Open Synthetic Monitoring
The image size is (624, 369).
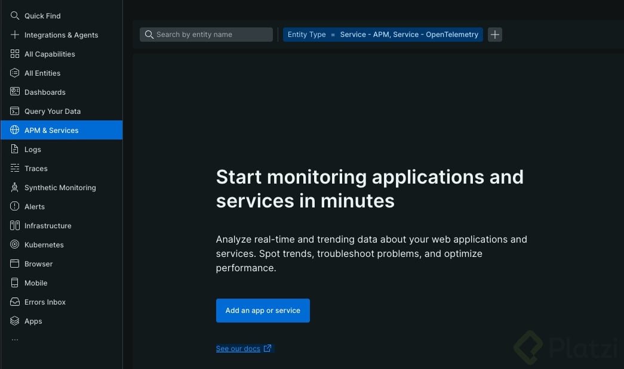[62, 187]
